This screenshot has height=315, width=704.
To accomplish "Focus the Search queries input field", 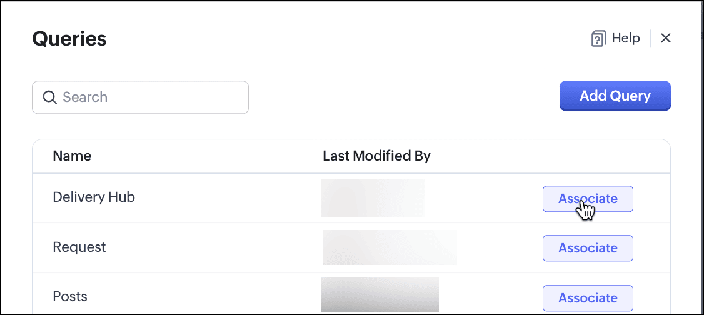I will point(150,97).
